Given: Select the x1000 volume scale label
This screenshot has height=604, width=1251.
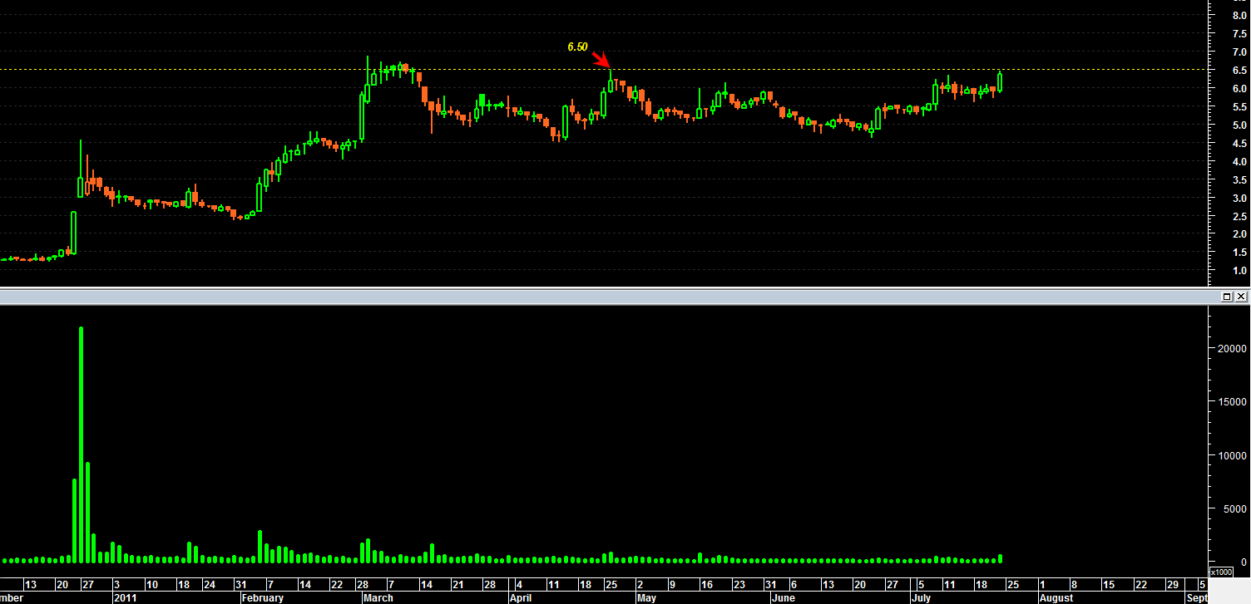Looking at the screenshot, I should [1221, 572].
